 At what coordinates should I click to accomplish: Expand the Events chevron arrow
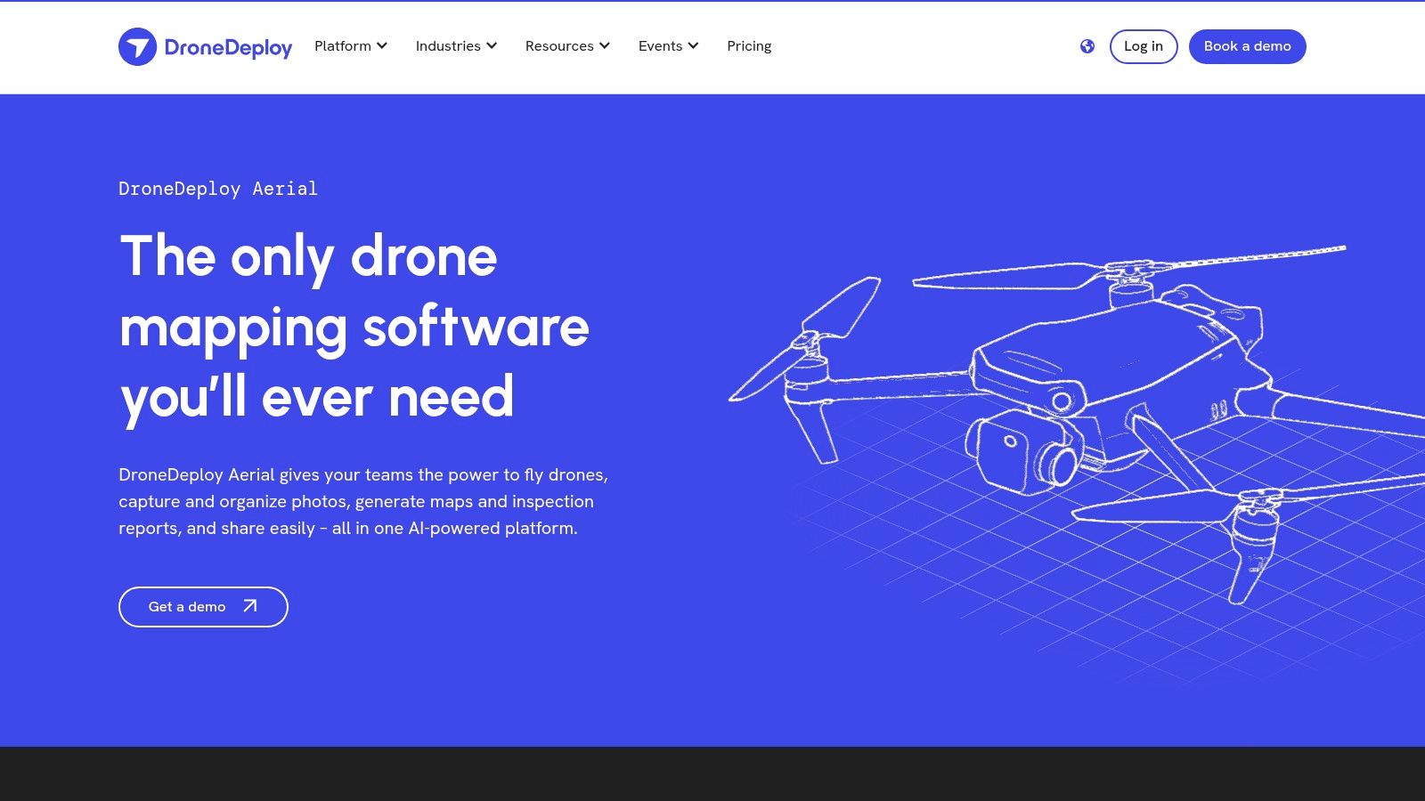point(693,46)
